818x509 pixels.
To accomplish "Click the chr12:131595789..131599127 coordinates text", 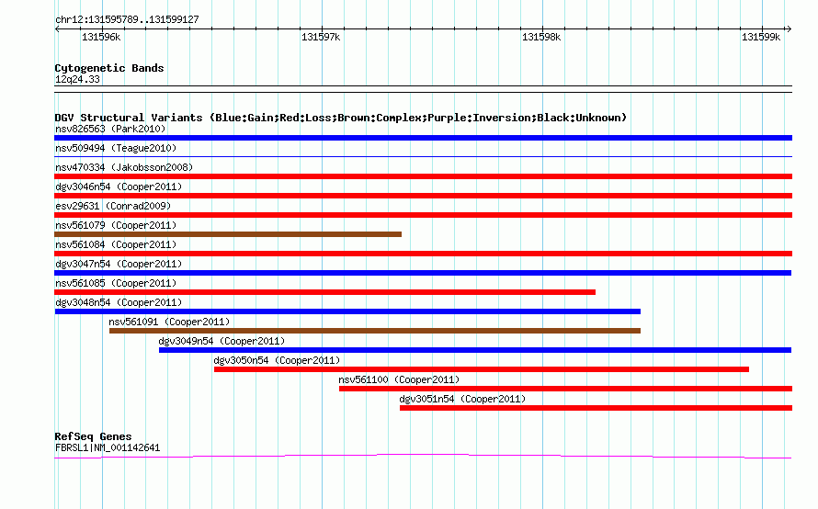I will tap(127, 19).
